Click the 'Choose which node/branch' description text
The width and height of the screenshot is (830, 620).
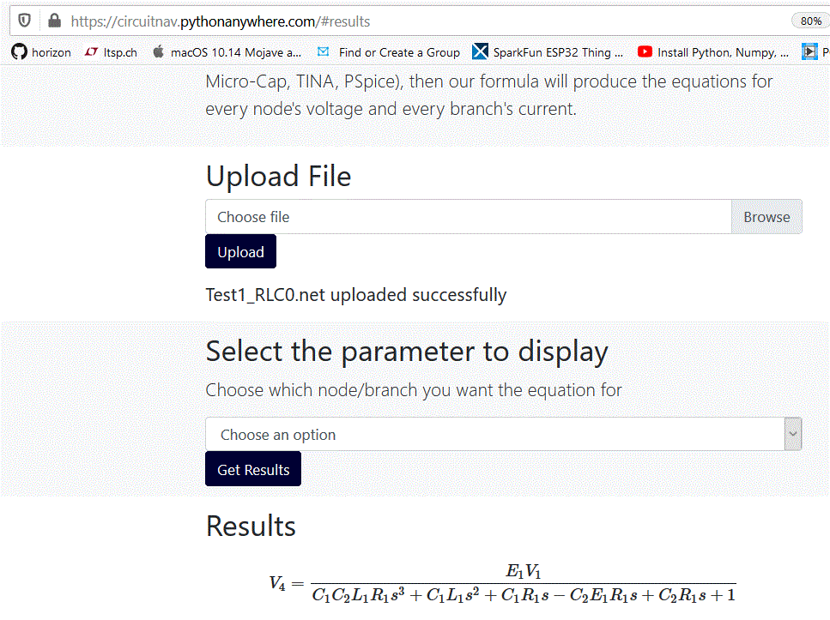[414, 390]
